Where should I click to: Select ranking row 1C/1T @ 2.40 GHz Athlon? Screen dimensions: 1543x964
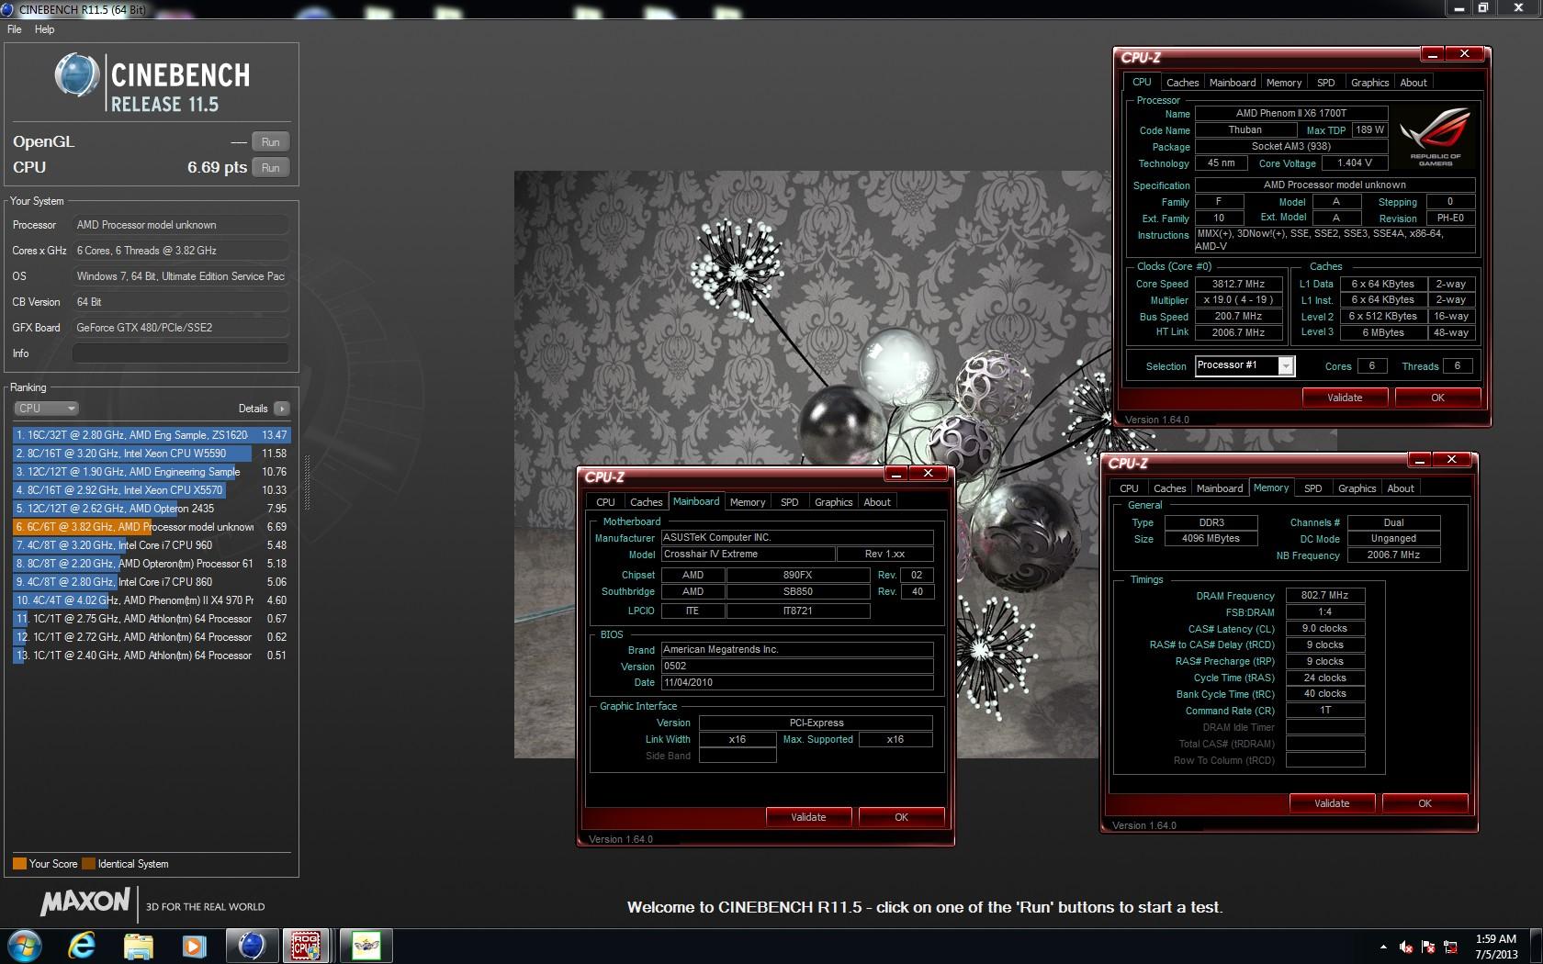[152, 656]
